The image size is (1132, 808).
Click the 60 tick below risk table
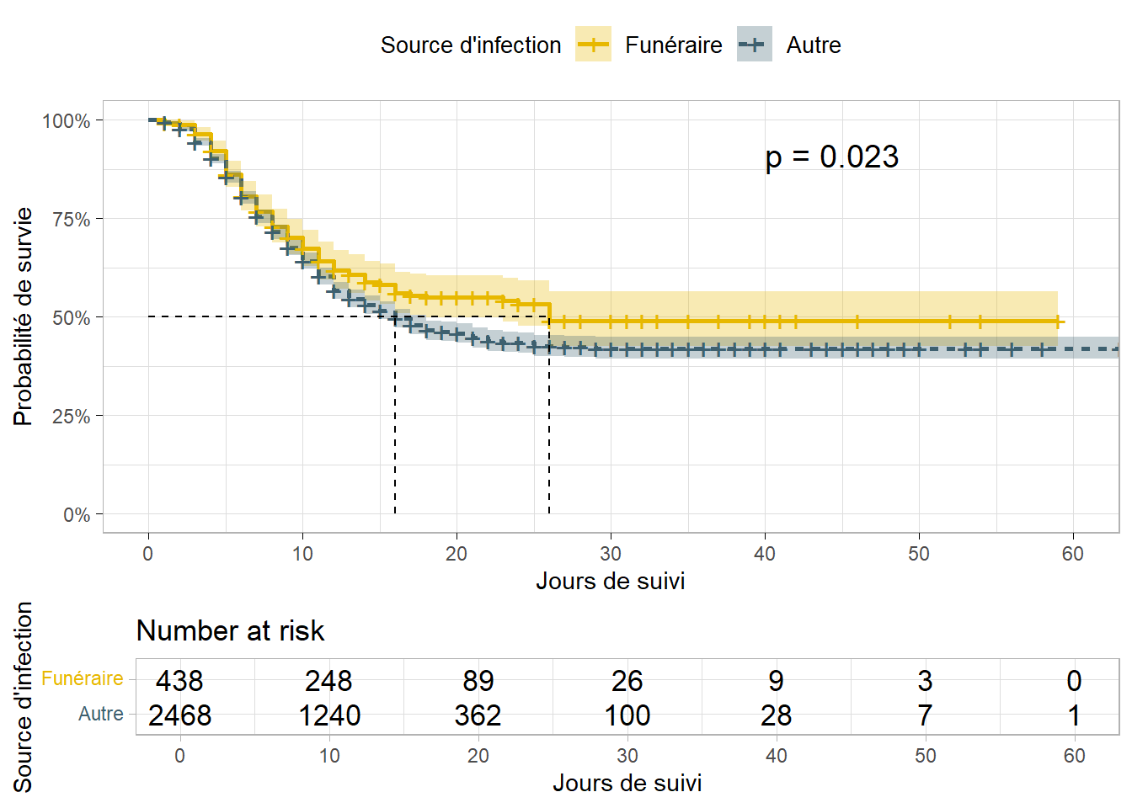[1074, 756]
